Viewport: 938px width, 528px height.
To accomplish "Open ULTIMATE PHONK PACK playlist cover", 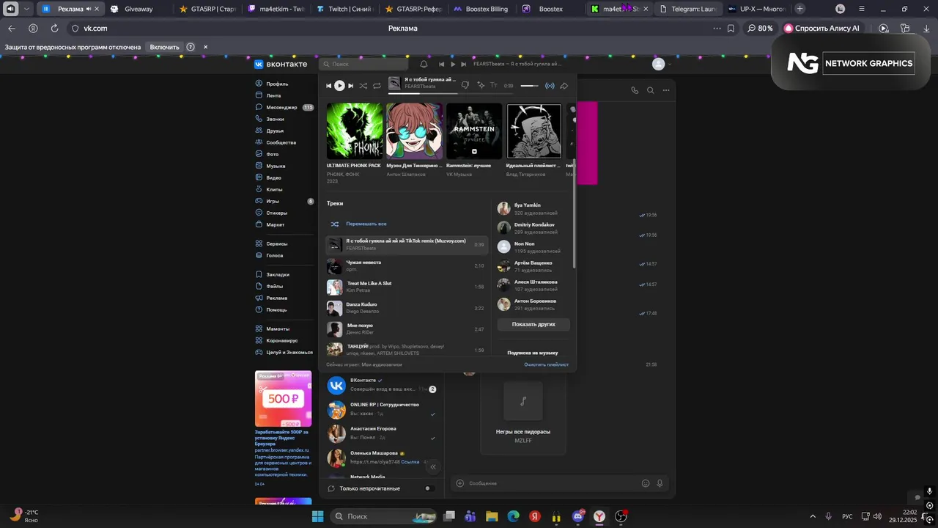I will click(354, 131).
